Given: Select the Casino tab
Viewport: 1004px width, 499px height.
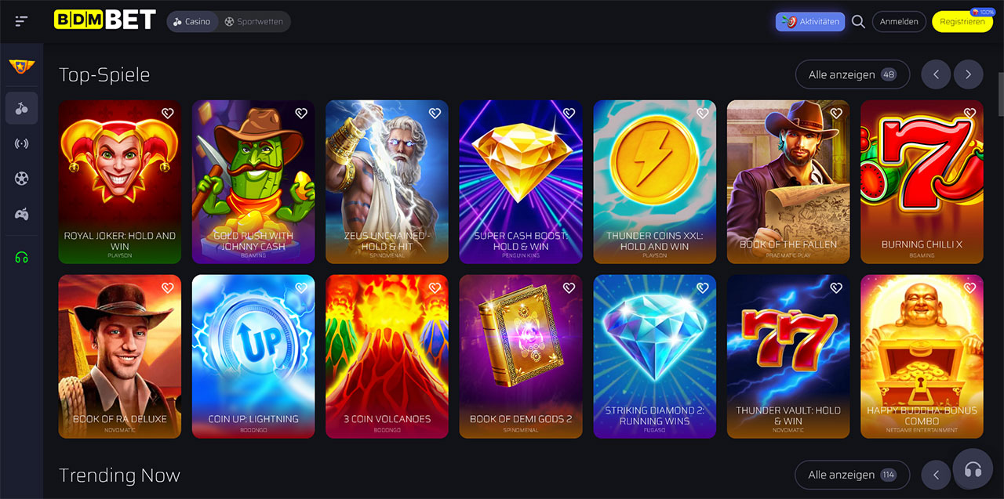Looking at the screenshot, I should pyautogui.click(x=191, y=21).
